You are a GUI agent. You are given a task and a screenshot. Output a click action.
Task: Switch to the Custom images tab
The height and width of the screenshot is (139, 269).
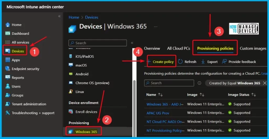[253, 49]
